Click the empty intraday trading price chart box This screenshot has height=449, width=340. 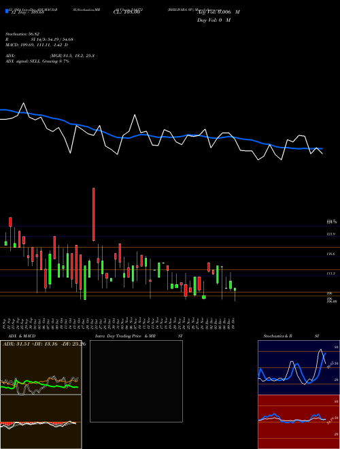[x=136, y=381]
